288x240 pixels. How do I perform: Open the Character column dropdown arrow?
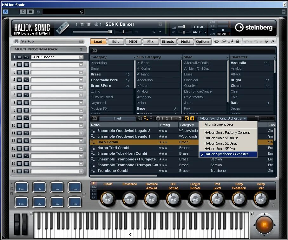tap(274, 57)
